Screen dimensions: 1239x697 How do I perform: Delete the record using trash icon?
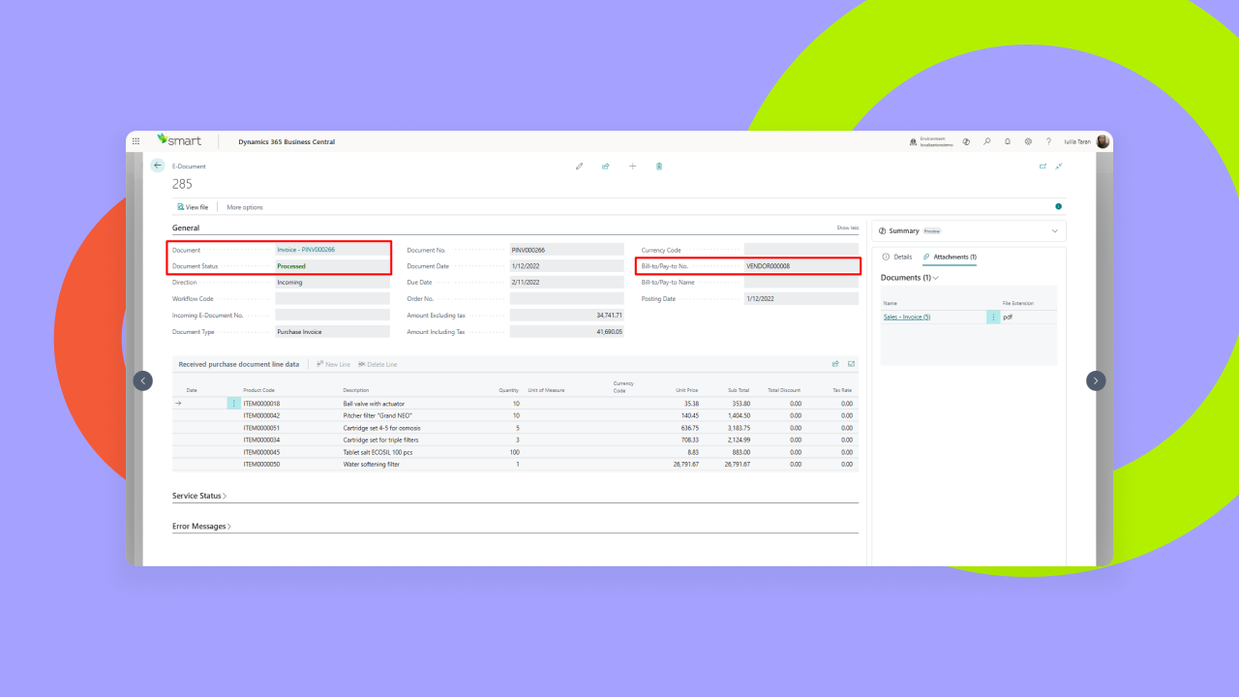pyautogui.click(x=659, y=167)
